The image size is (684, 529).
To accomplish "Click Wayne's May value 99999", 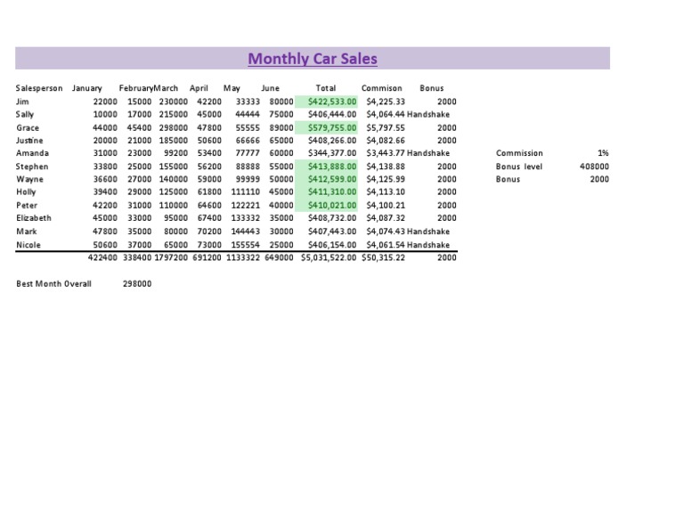I will point(248,179).
